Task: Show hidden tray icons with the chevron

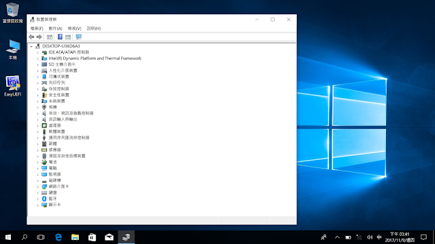Action: [337, 237]
